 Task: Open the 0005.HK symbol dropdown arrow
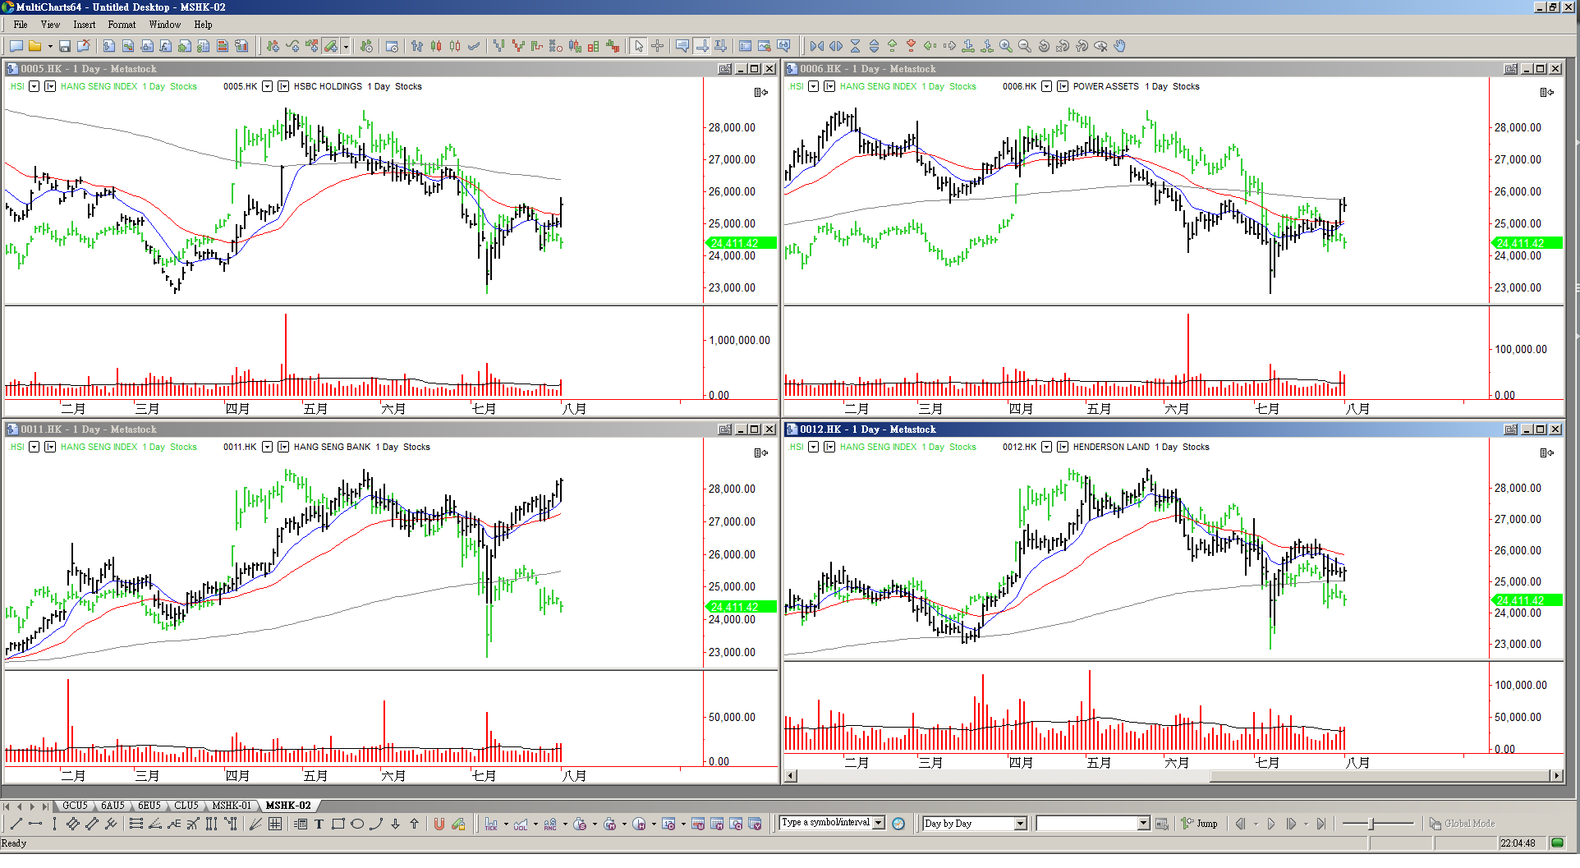click(267, 86)
